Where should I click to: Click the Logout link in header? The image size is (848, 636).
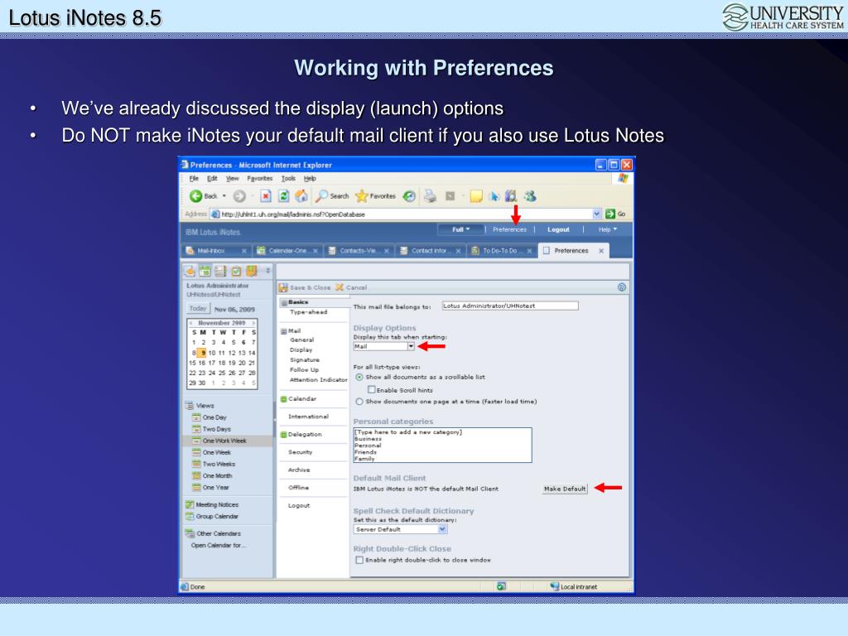(x=558, y=229)
